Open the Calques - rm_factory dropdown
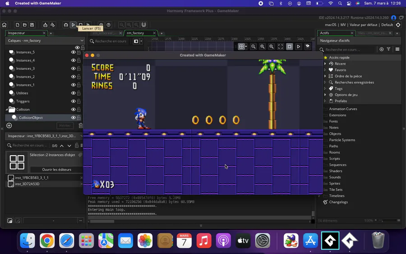This screenshot has height=254, width=406. [45, 41]
